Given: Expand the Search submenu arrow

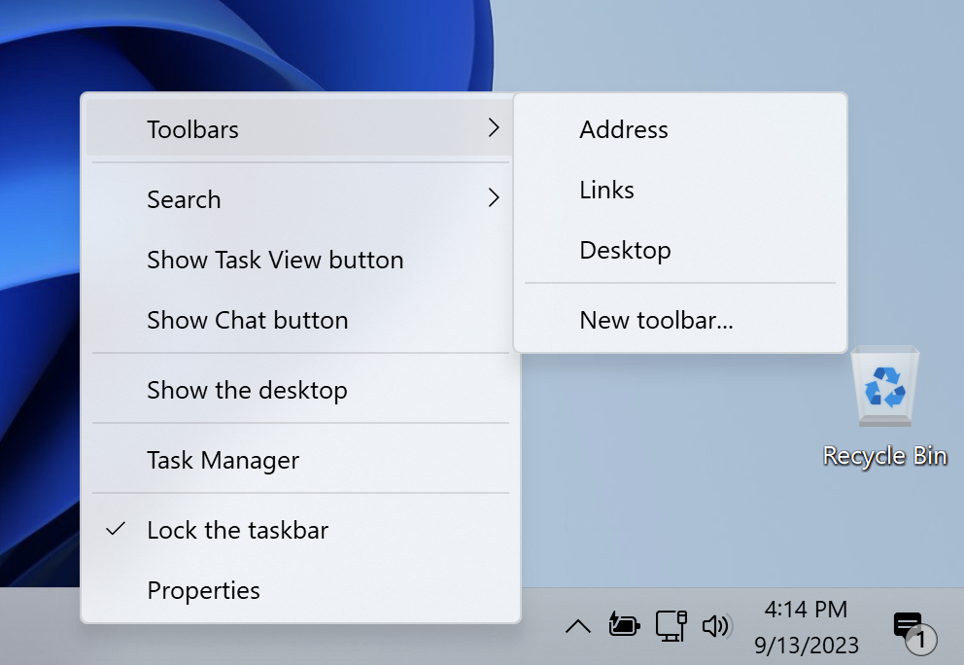Looking at the screenshot, I should pos(494,198).
